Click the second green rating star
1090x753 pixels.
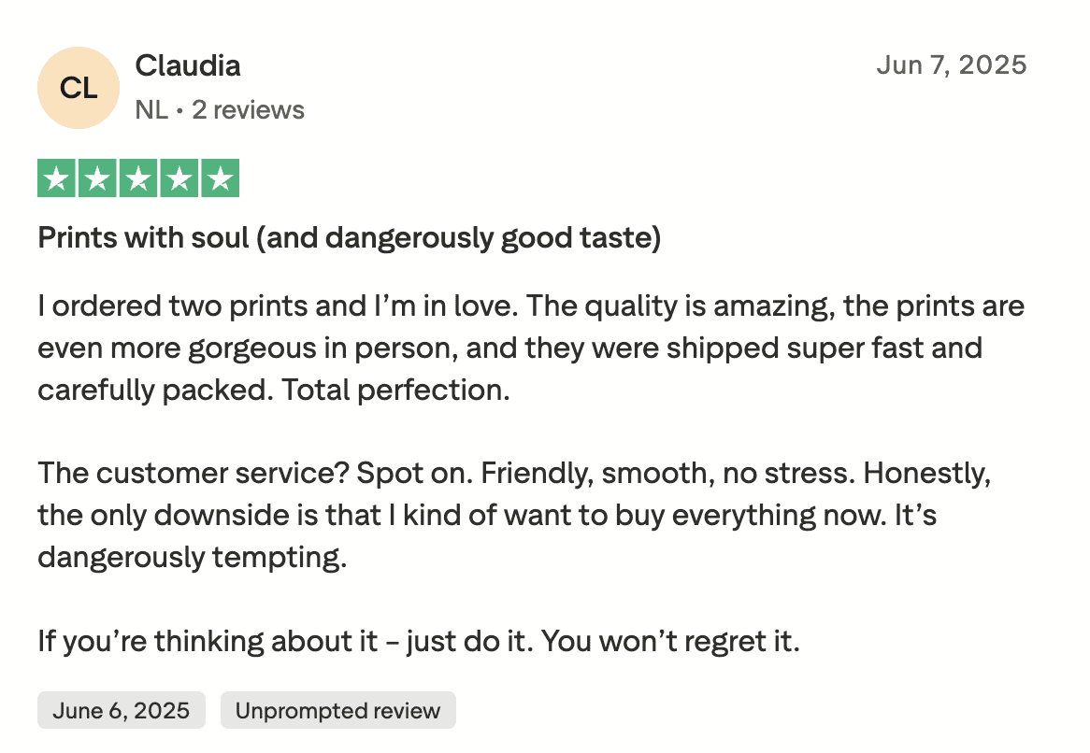coord(97,178)
